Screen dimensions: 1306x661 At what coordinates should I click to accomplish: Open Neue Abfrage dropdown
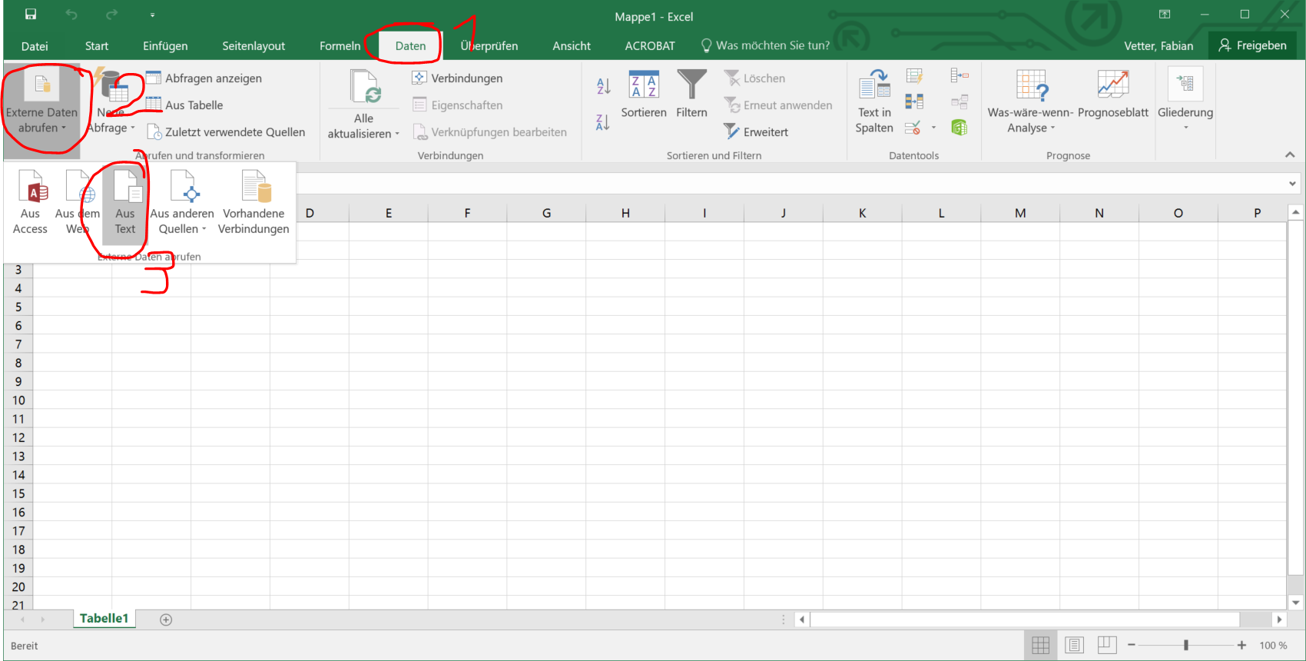pos(111,101)
